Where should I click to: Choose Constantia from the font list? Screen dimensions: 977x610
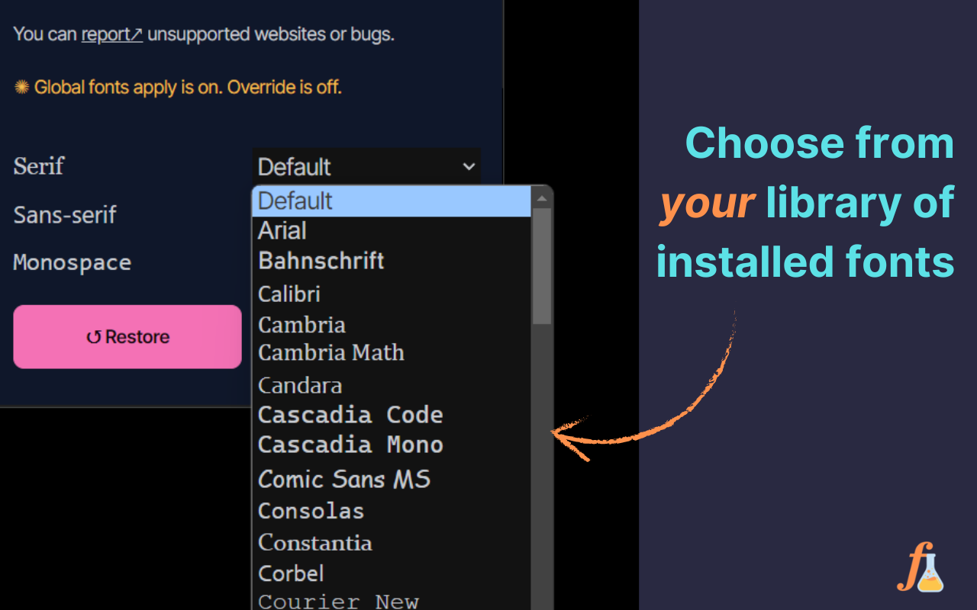pyautogui.click(x=392, y=543)
